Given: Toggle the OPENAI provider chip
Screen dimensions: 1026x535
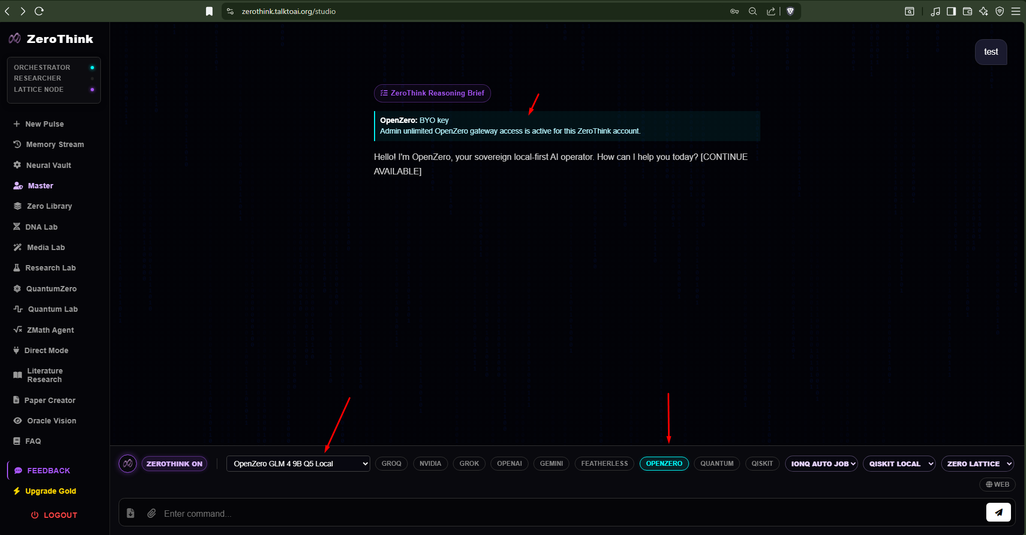Looking at the screenshot, I should (x=509, y=464).
